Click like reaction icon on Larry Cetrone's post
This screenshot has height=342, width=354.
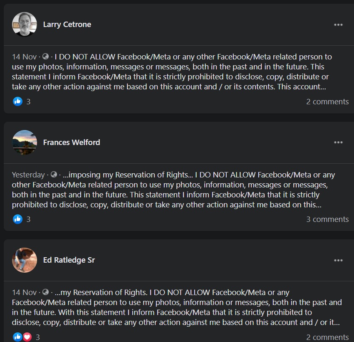tap(17, 101)
